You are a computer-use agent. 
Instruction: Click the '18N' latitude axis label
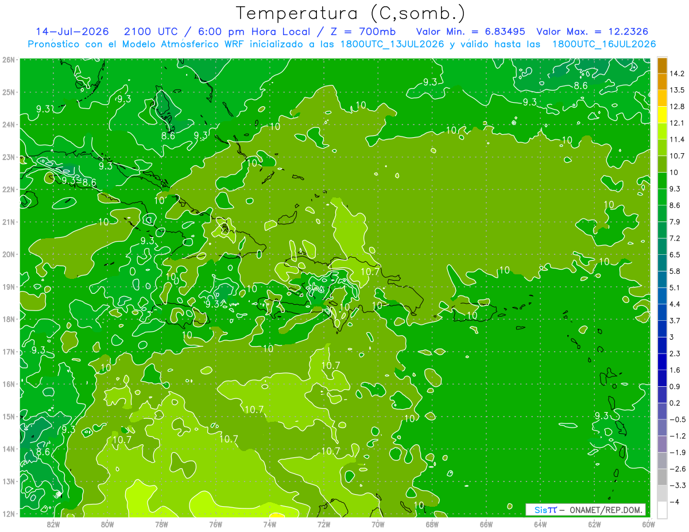8,319
